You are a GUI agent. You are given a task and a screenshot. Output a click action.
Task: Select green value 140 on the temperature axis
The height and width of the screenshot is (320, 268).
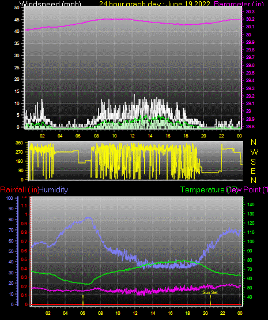pos(251,204)
